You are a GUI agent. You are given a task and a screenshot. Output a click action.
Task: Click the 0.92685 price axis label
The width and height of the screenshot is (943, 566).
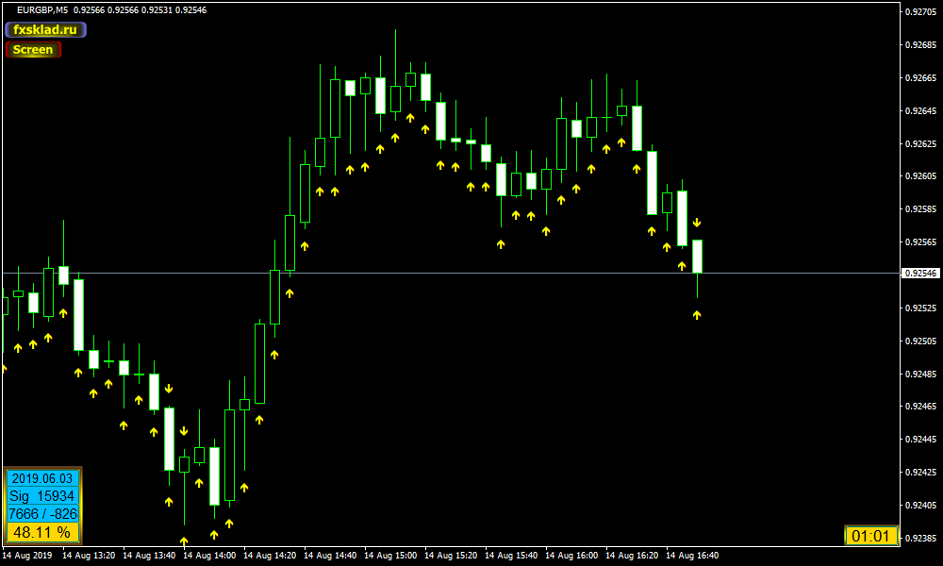pyautogui.click(x=920, y=45)
